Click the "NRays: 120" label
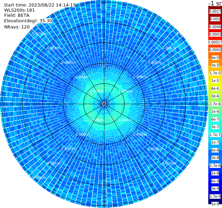The height and width of the screenshot is (208, 222). pos(17,27)
